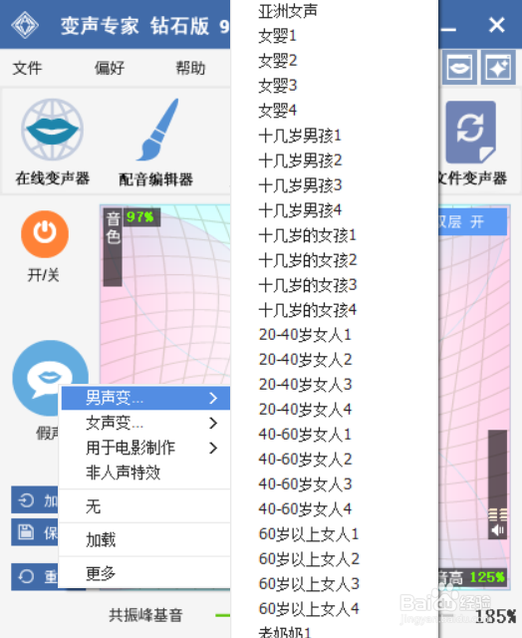522x638 pixels.
Task: Click the timbre 97% value label
Action: point(140,217)
